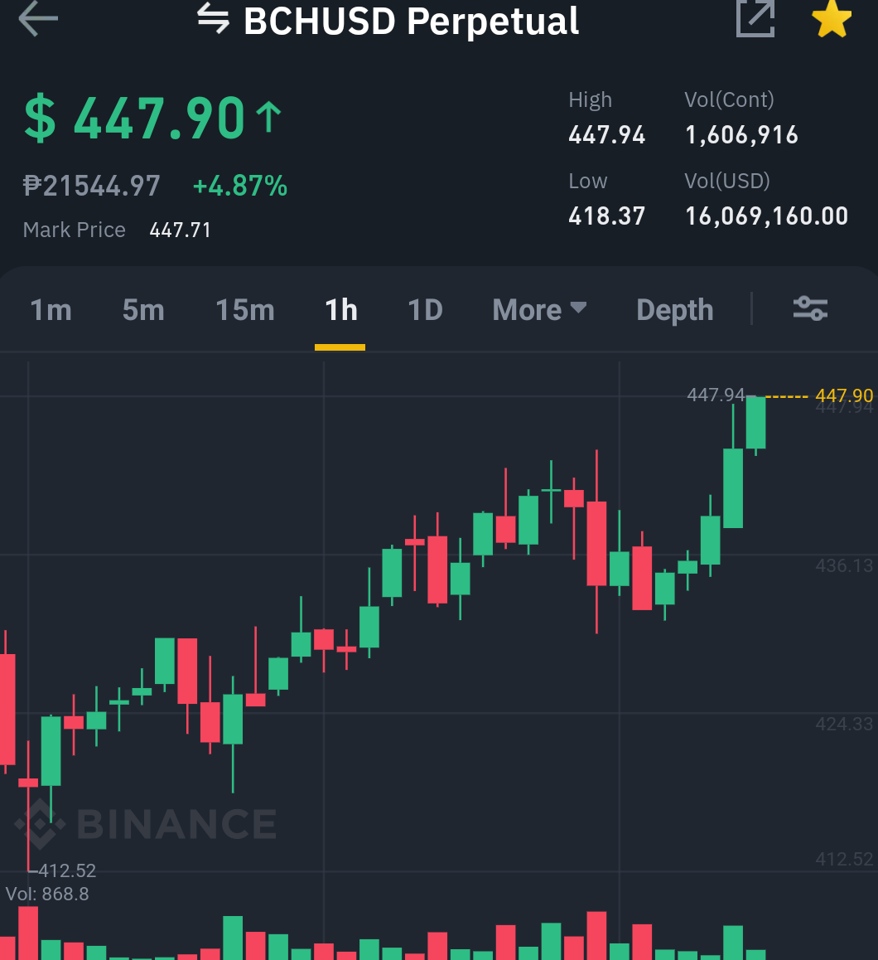This screenshot has height=960, width=878.
Task: Switch to the 1m interval
Action: pos(51,310)
